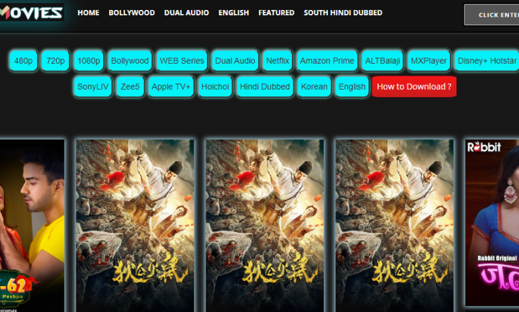Open the Bollywood category tag
The image size is (519, 312).
point(130,61)
